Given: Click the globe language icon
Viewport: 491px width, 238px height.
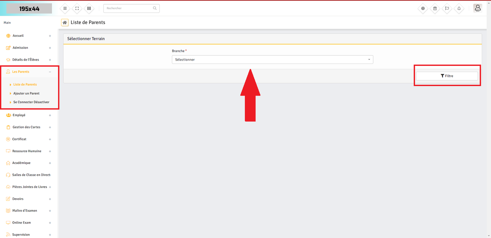Looking at the screenshot, I should 423,9.
